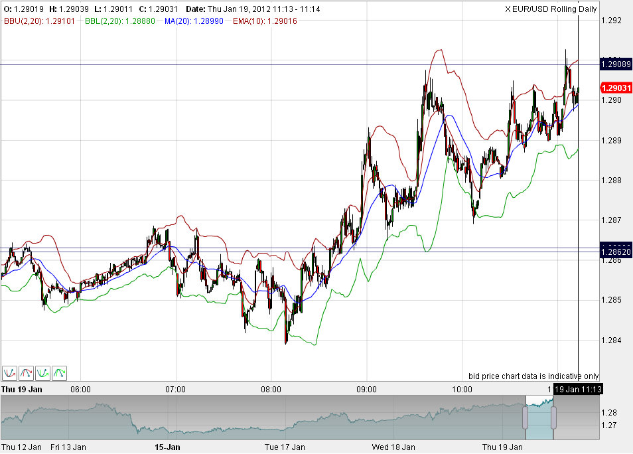
Task: Select 15-Jan on the bottom timeline
Action: (x=168, y=447)
